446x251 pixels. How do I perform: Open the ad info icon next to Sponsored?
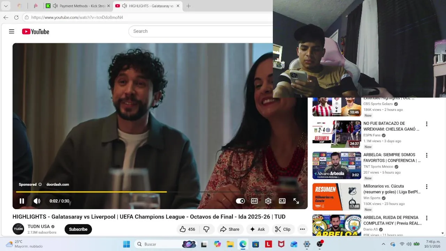(x=40, y=184)
